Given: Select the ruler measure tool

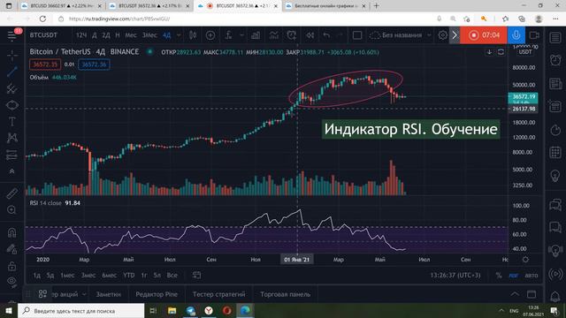Looking at the screenshot, I should [11, 193].
